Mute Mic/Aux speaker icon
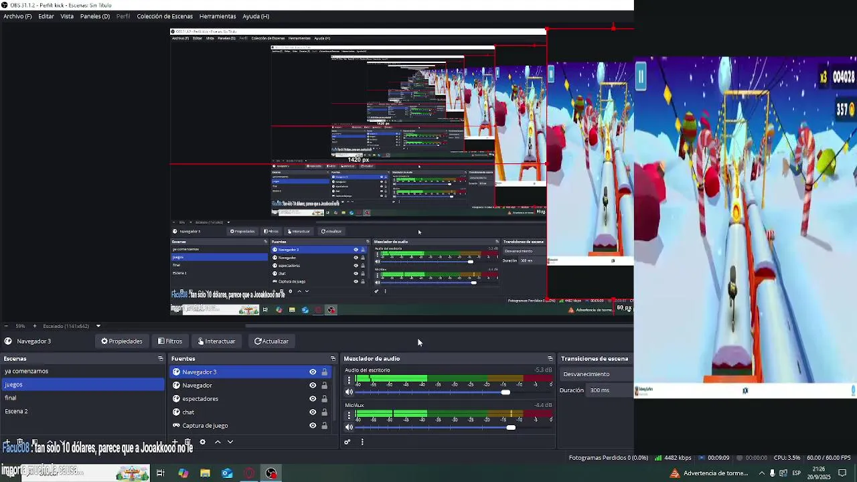 [349, 427]
